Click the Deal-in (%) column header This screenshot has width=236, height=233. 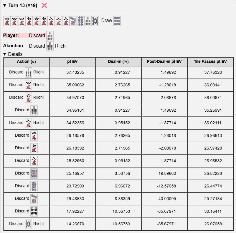tap(118, 62)
